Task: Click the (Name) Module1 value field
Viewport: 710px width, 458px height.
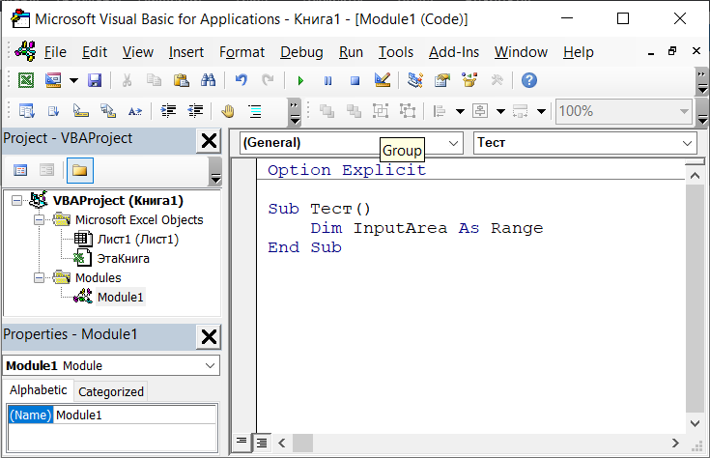Action: tap(135, 415)
